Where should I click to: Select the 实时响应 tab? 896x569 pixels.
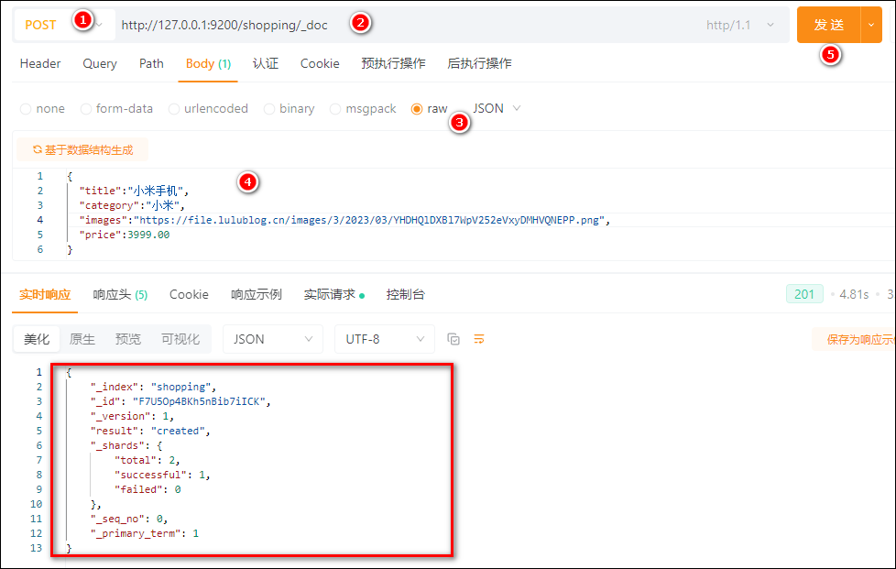(45, 295)
